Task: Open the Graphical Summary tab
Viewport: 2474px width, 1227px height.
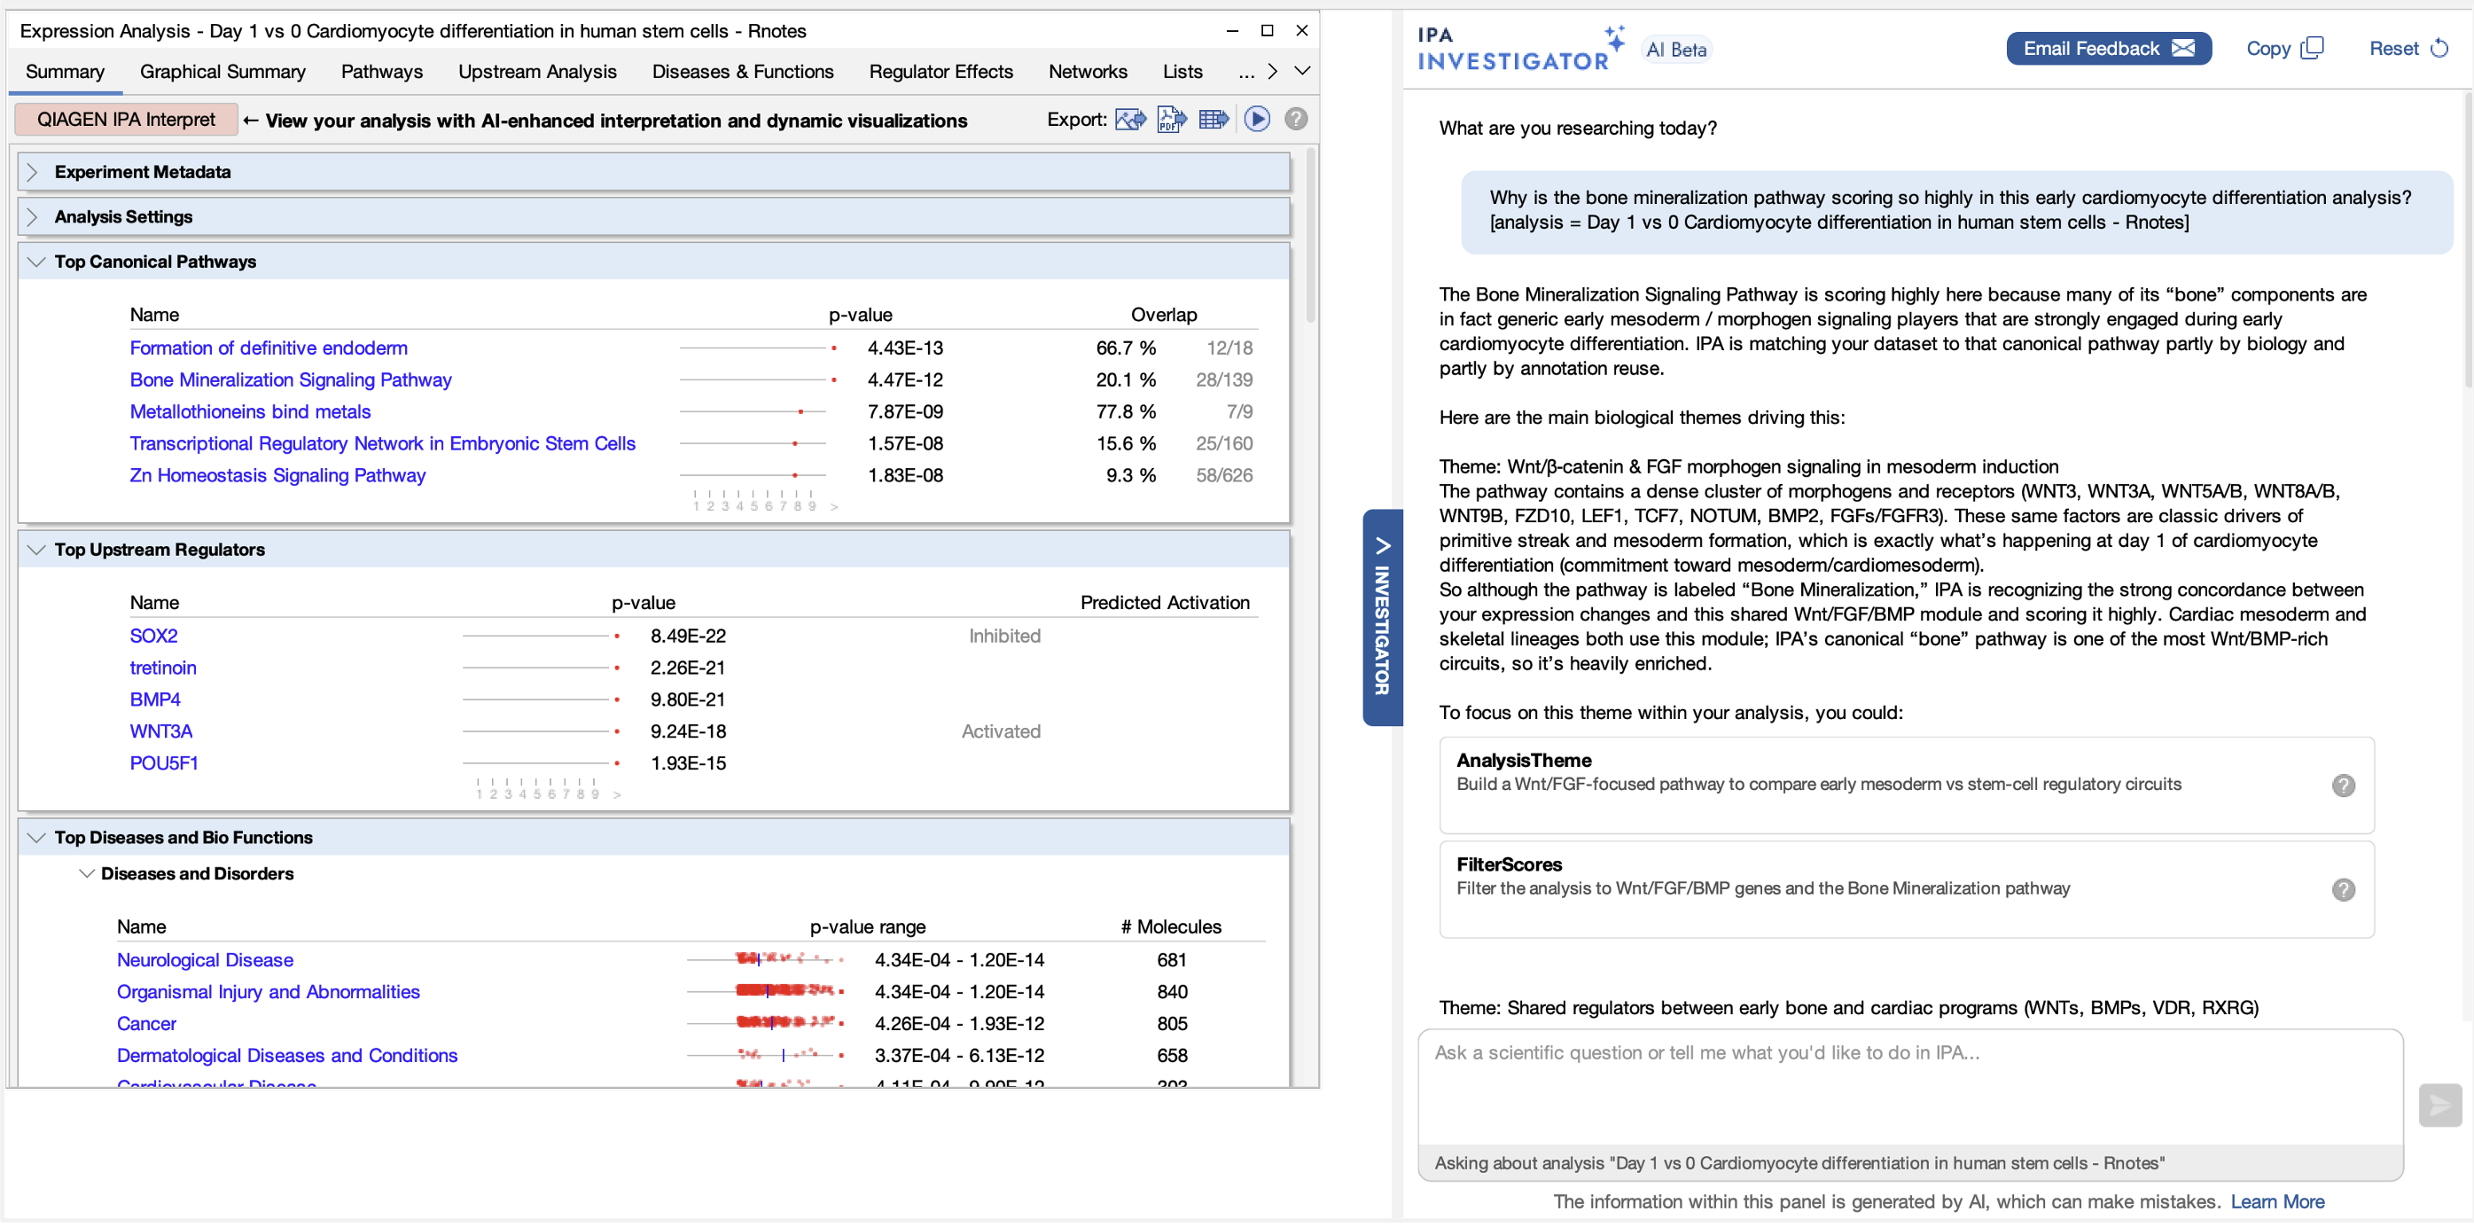Action: click(222, 72)
